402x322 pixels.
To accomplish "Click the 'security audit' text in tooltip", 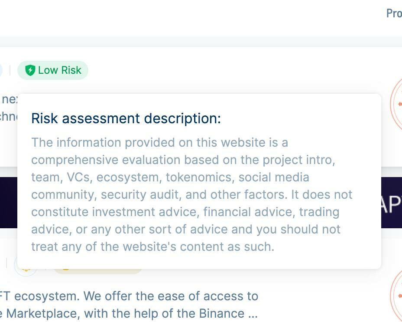I will [141, 195].
